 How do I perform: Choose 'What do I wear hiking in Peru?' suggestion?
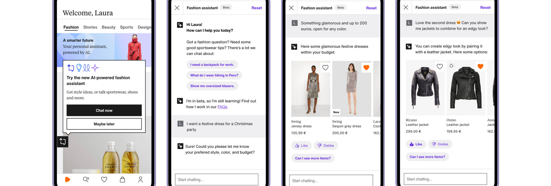(x=214, y=75)
